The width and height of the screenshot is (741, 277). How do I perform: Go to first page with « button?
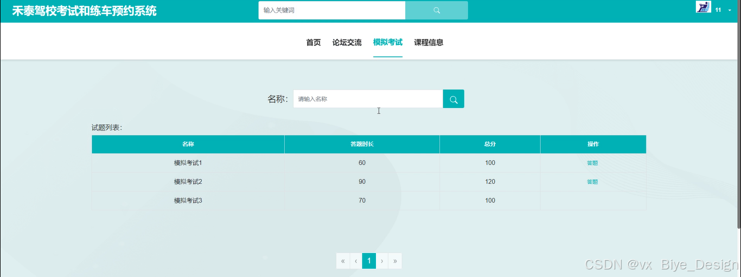(343, 261)
